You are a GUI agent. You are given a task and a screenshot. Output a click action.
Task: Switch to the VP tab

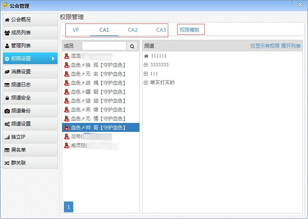[76, 30]
